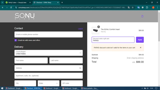Expand the State dropdown
160x90 pixels.
tap(48, 83)
